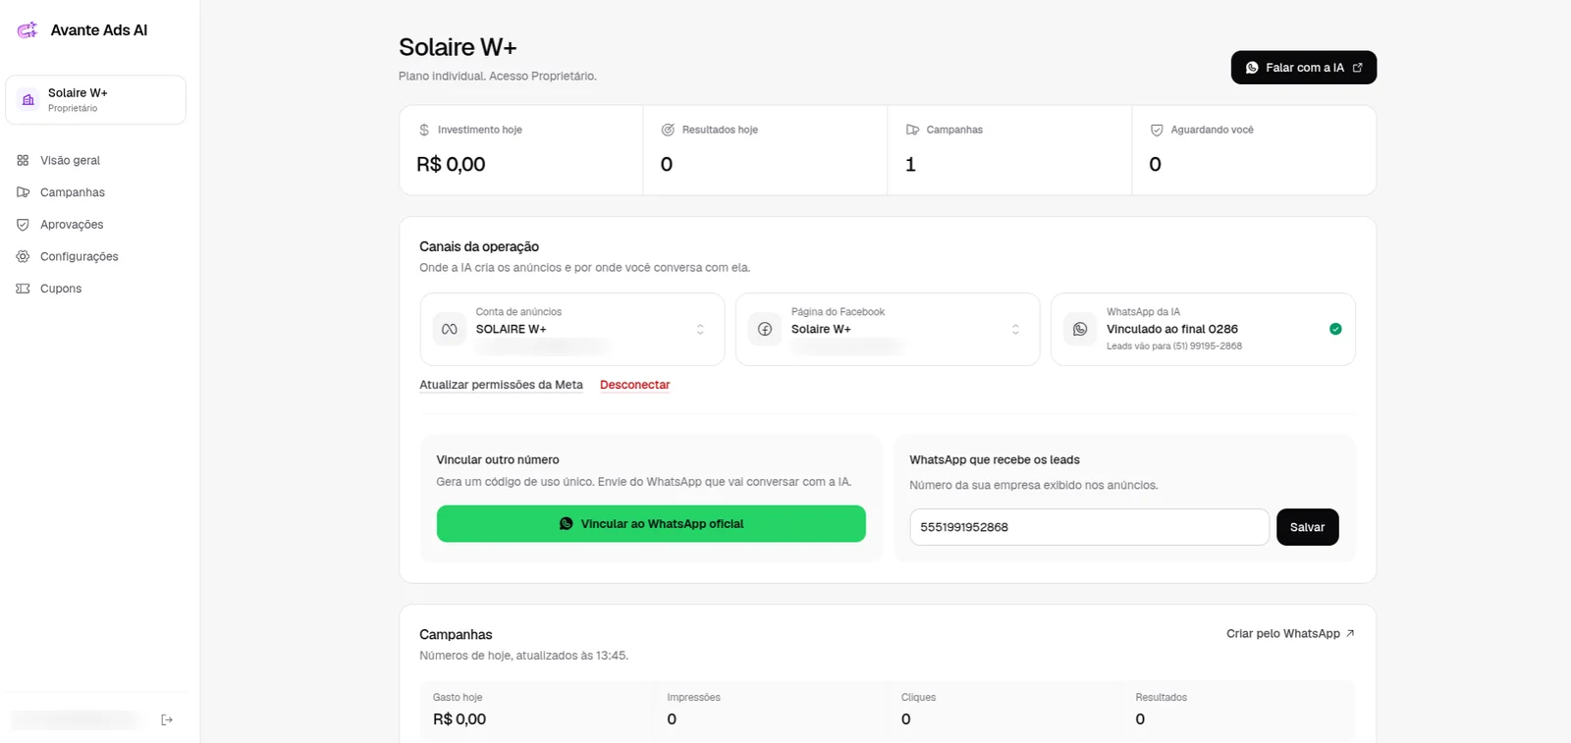Click the dollar icon beside Investimento hoje

[x=424, y=130]
